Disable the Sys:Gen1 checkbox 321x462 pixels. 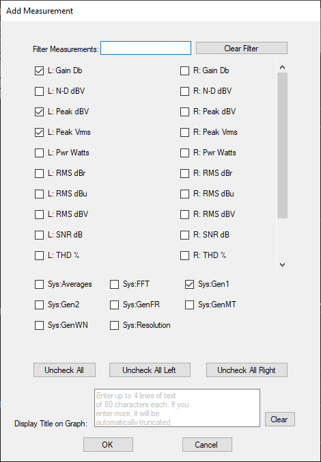(x=189, y=284)
